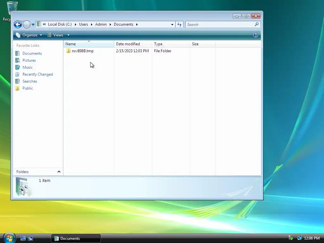This screenshot has width=324, height=243.
Task: Click the Documents sidebar icon
Action: [x=18, y=53]
